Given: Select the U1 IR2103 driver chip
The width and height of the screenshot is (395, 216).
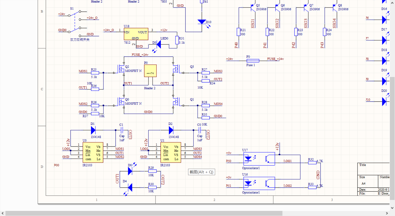Looking at the screenshot, I should point(171,153).
